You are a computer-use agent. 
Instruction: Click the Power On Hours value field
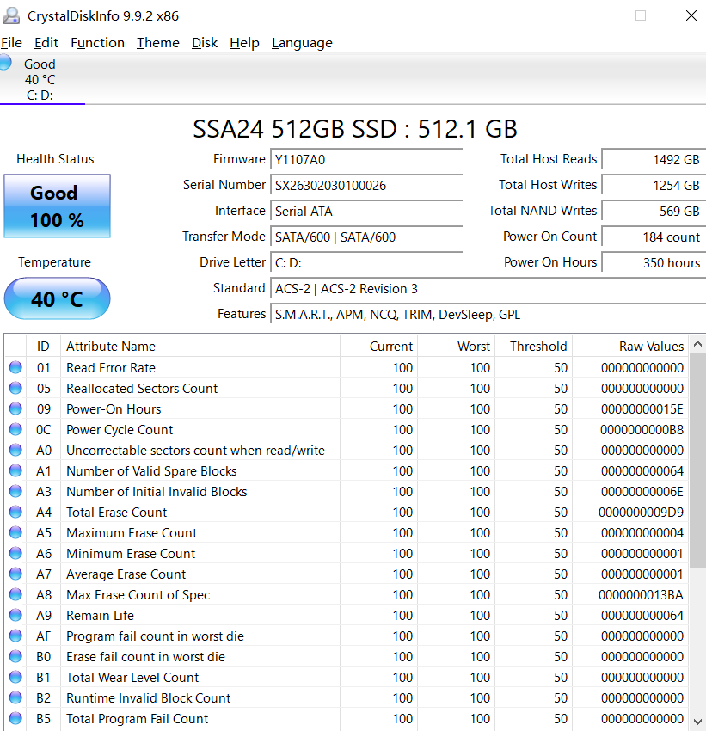coord(654,262)
